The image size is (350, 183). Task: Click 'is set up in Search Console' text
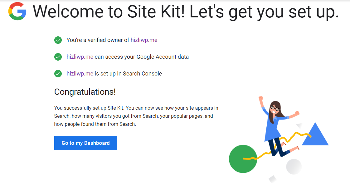[x=128, y=74]
